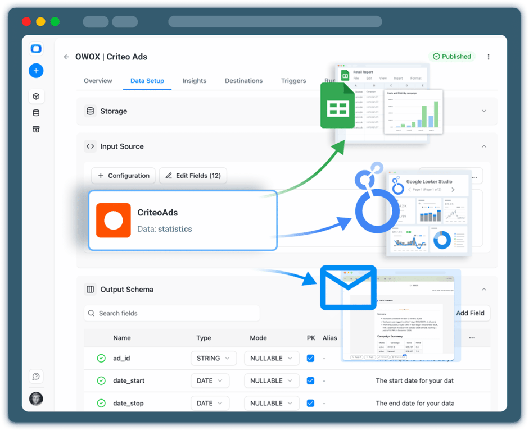Open the NULLABLE mode dropdown for date_start

click(272, 380)
